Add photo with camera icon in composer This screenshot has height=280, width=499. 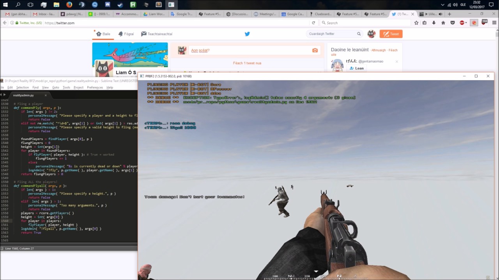[x=315, y=50]
